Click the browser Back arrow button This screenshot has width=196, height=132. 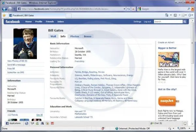(5, 9)
